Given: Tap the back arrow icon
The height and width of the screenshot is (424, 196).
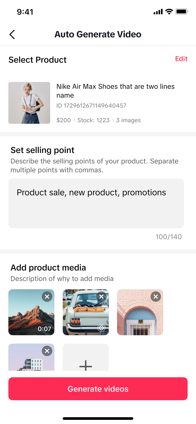Looking at the screenshot, I should (x=12, y=34).
